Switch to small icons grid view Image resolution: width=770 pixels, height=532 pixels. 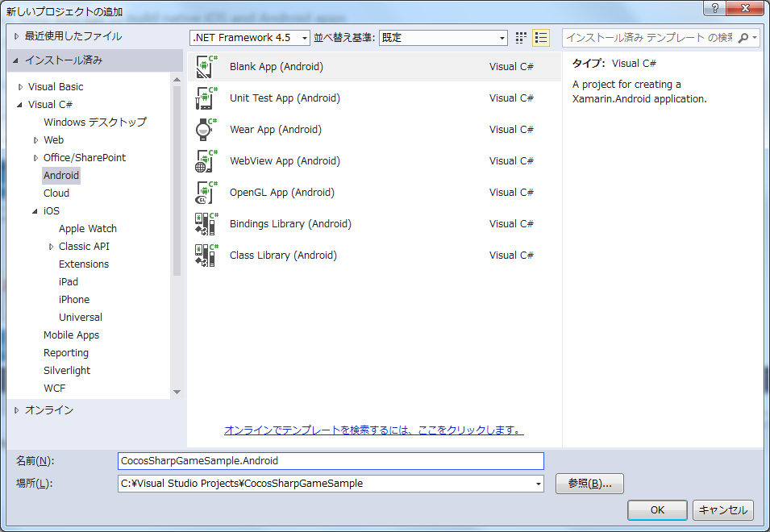click(521, 38)
